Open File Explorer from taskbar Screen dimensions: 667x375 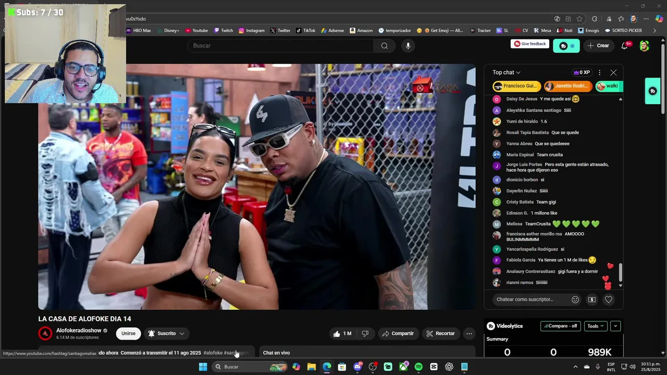point(312,367)
